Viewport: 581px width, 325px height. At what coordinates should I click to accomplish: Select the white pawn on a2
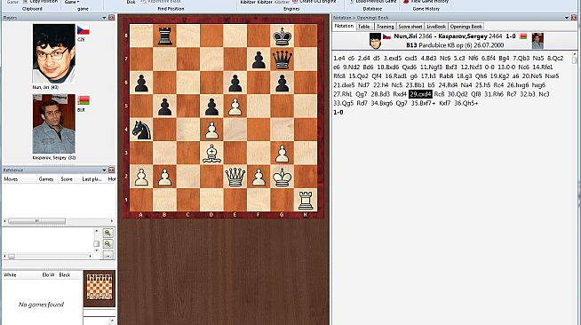click(141, 177)
